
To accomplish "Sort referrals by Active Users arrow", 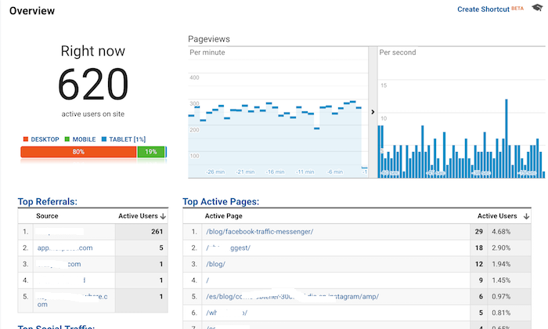I will [163, 215].
